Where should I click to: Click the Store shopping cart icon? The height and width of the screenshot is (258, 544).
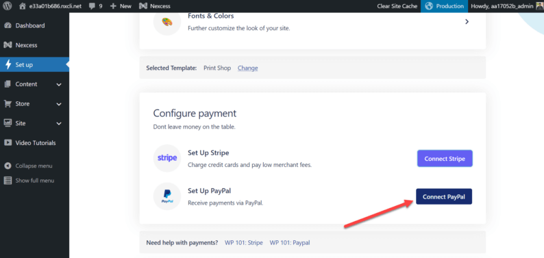[x=8, y=103]
